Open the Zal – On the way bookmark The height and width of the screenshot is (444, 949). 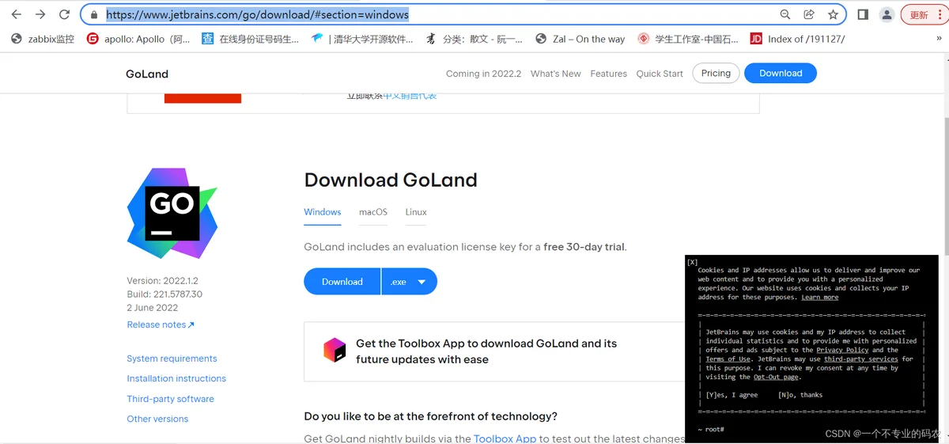click(580, 39)
